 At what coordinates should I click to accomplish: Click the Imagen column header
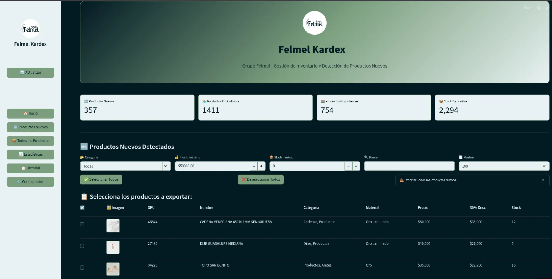pyautogui.click(x=115, y=208)
